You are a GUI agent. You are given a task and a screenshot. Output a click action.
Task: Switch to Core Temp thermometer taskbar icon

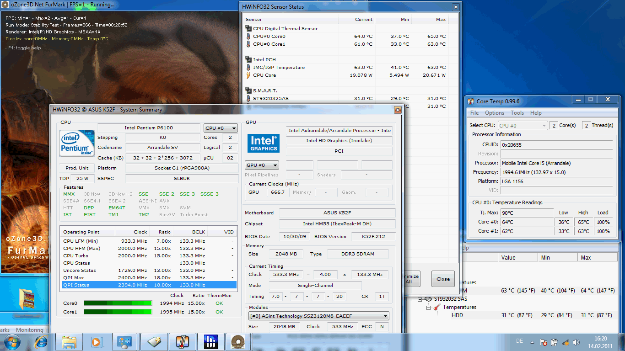click(182, 341)
